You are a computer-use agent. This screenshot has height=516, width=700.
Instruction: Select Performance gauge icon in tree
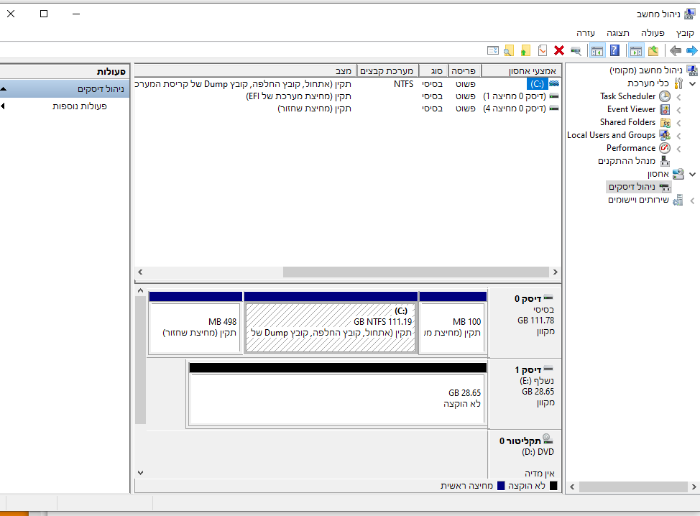coord(665,148)
